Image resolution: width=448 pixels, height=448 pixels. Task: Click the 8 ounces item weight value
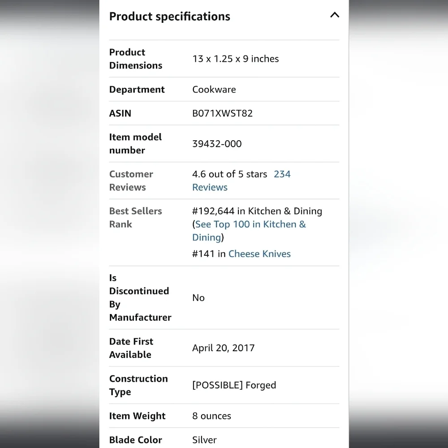211,416
